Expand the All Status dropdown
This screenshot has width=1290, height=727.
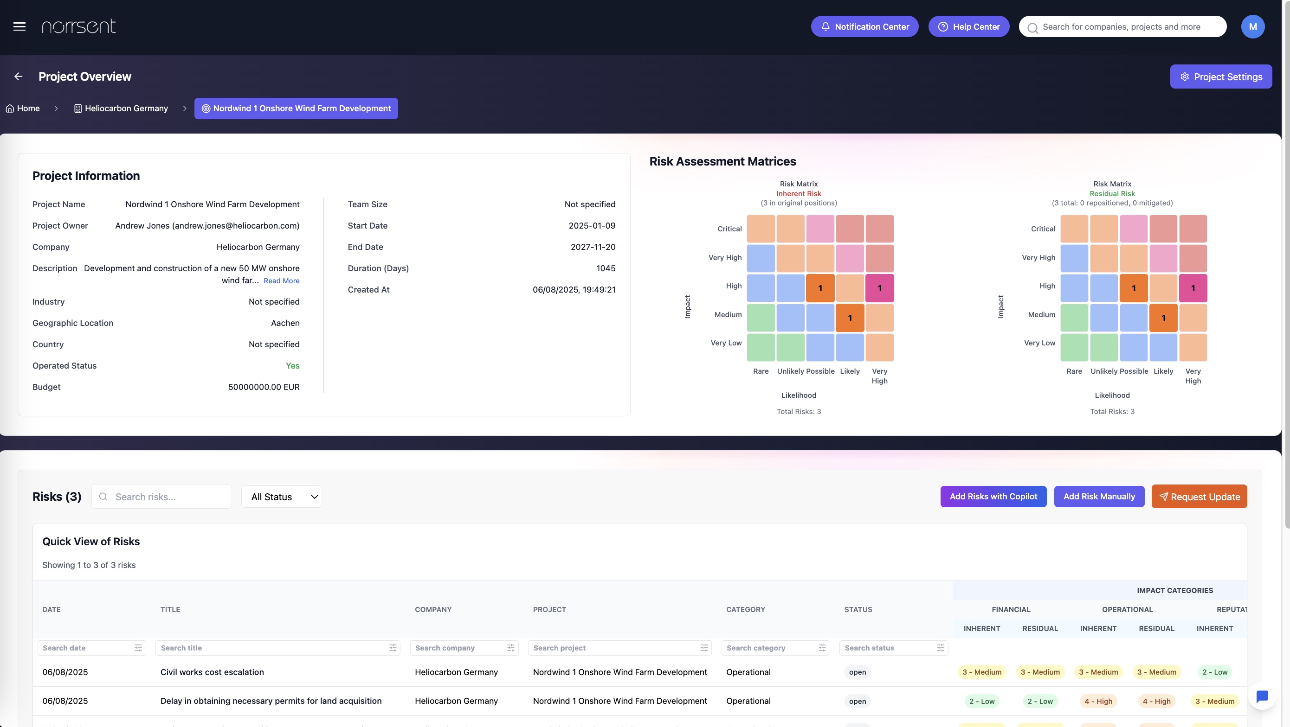282,497
